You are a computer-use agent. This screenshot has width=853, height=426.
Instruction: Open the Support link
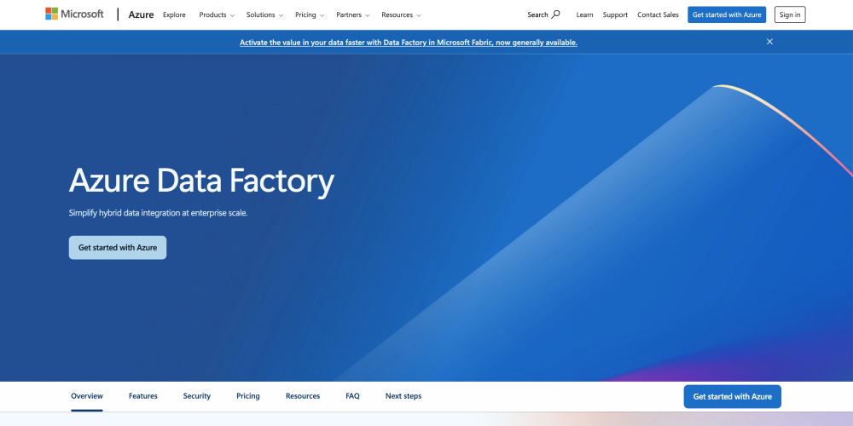(615, 14)
